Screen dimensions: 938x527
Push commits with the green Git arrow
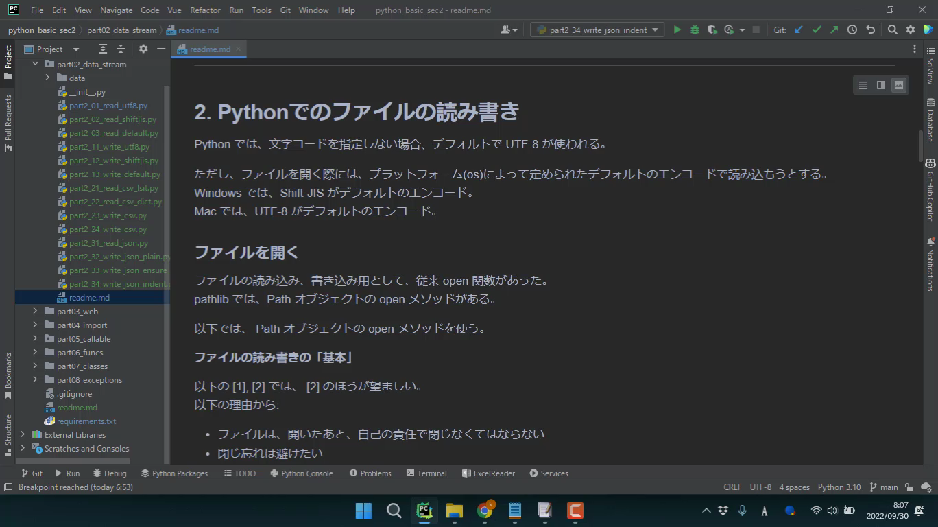pyautogui.click(x=834, y=30)
